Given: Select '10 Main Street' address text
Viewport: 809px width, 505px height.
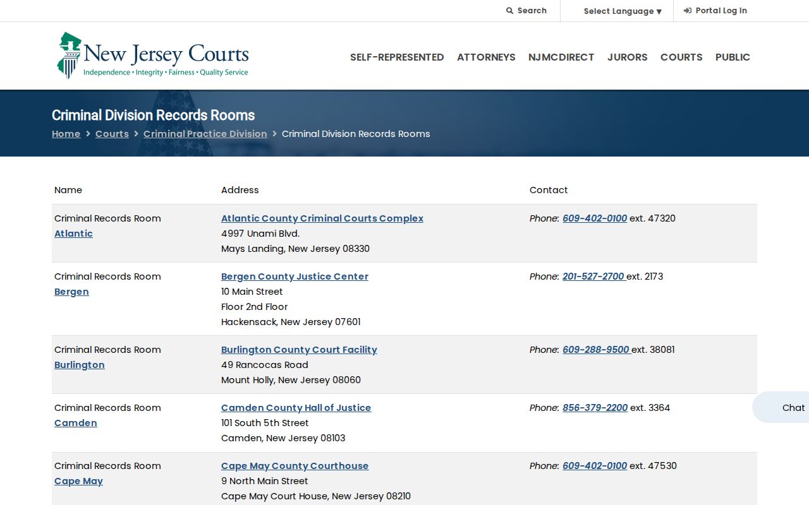Looking at the screenshot, I should click(252, 292).
